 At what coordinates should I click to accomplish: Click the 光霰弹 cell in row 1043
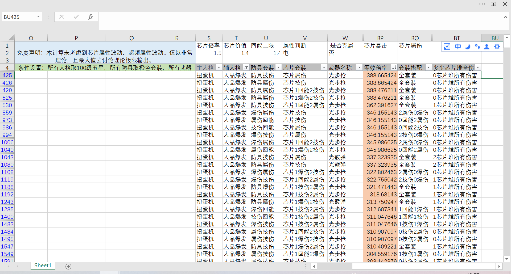tap(345, 157)
